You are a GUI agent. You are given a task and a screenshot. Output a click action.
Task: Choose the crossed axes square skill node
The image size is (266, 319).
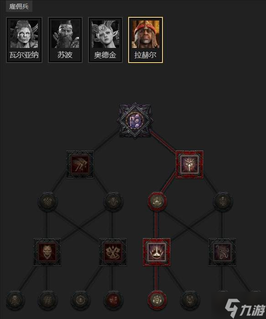pos(113,252)
